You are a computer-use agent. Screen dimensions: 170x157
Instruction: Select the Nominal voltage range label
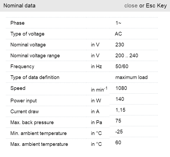[35, 56]
